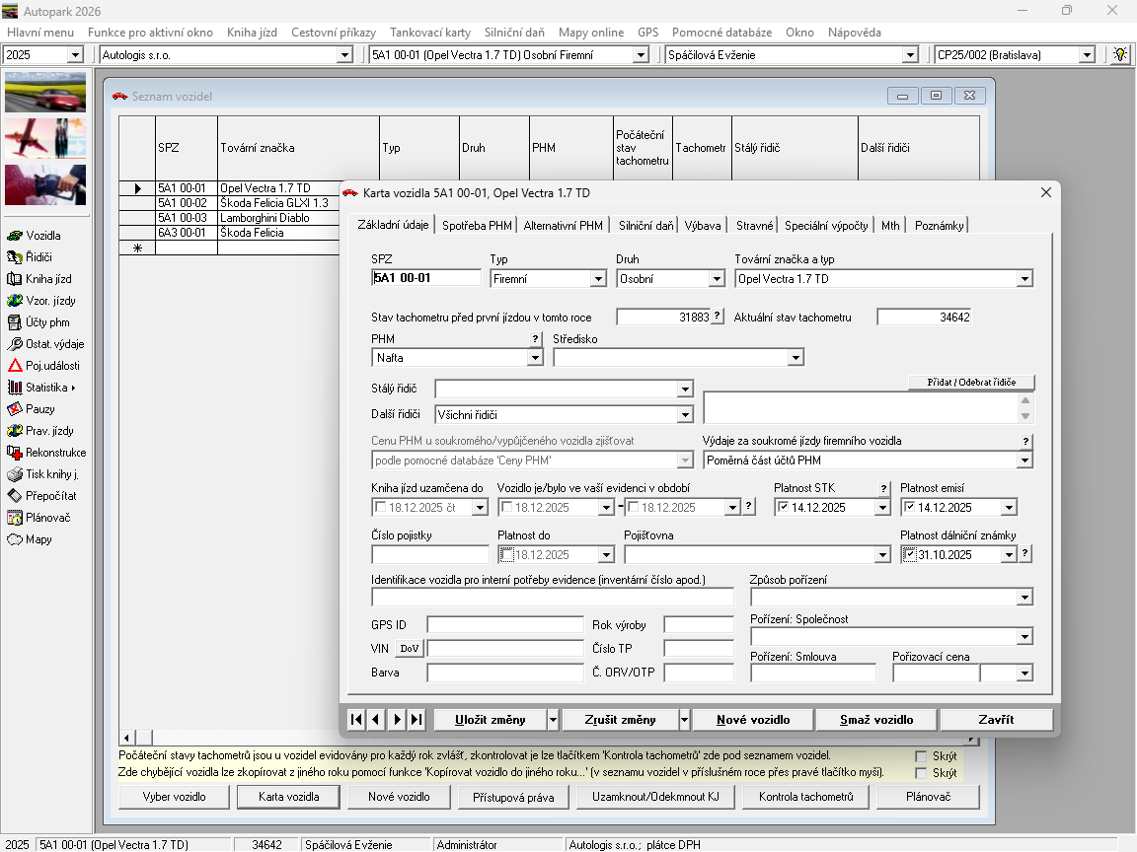Expand the PHM fuel type dropdown
The image size is (1137, 852).
535,358
